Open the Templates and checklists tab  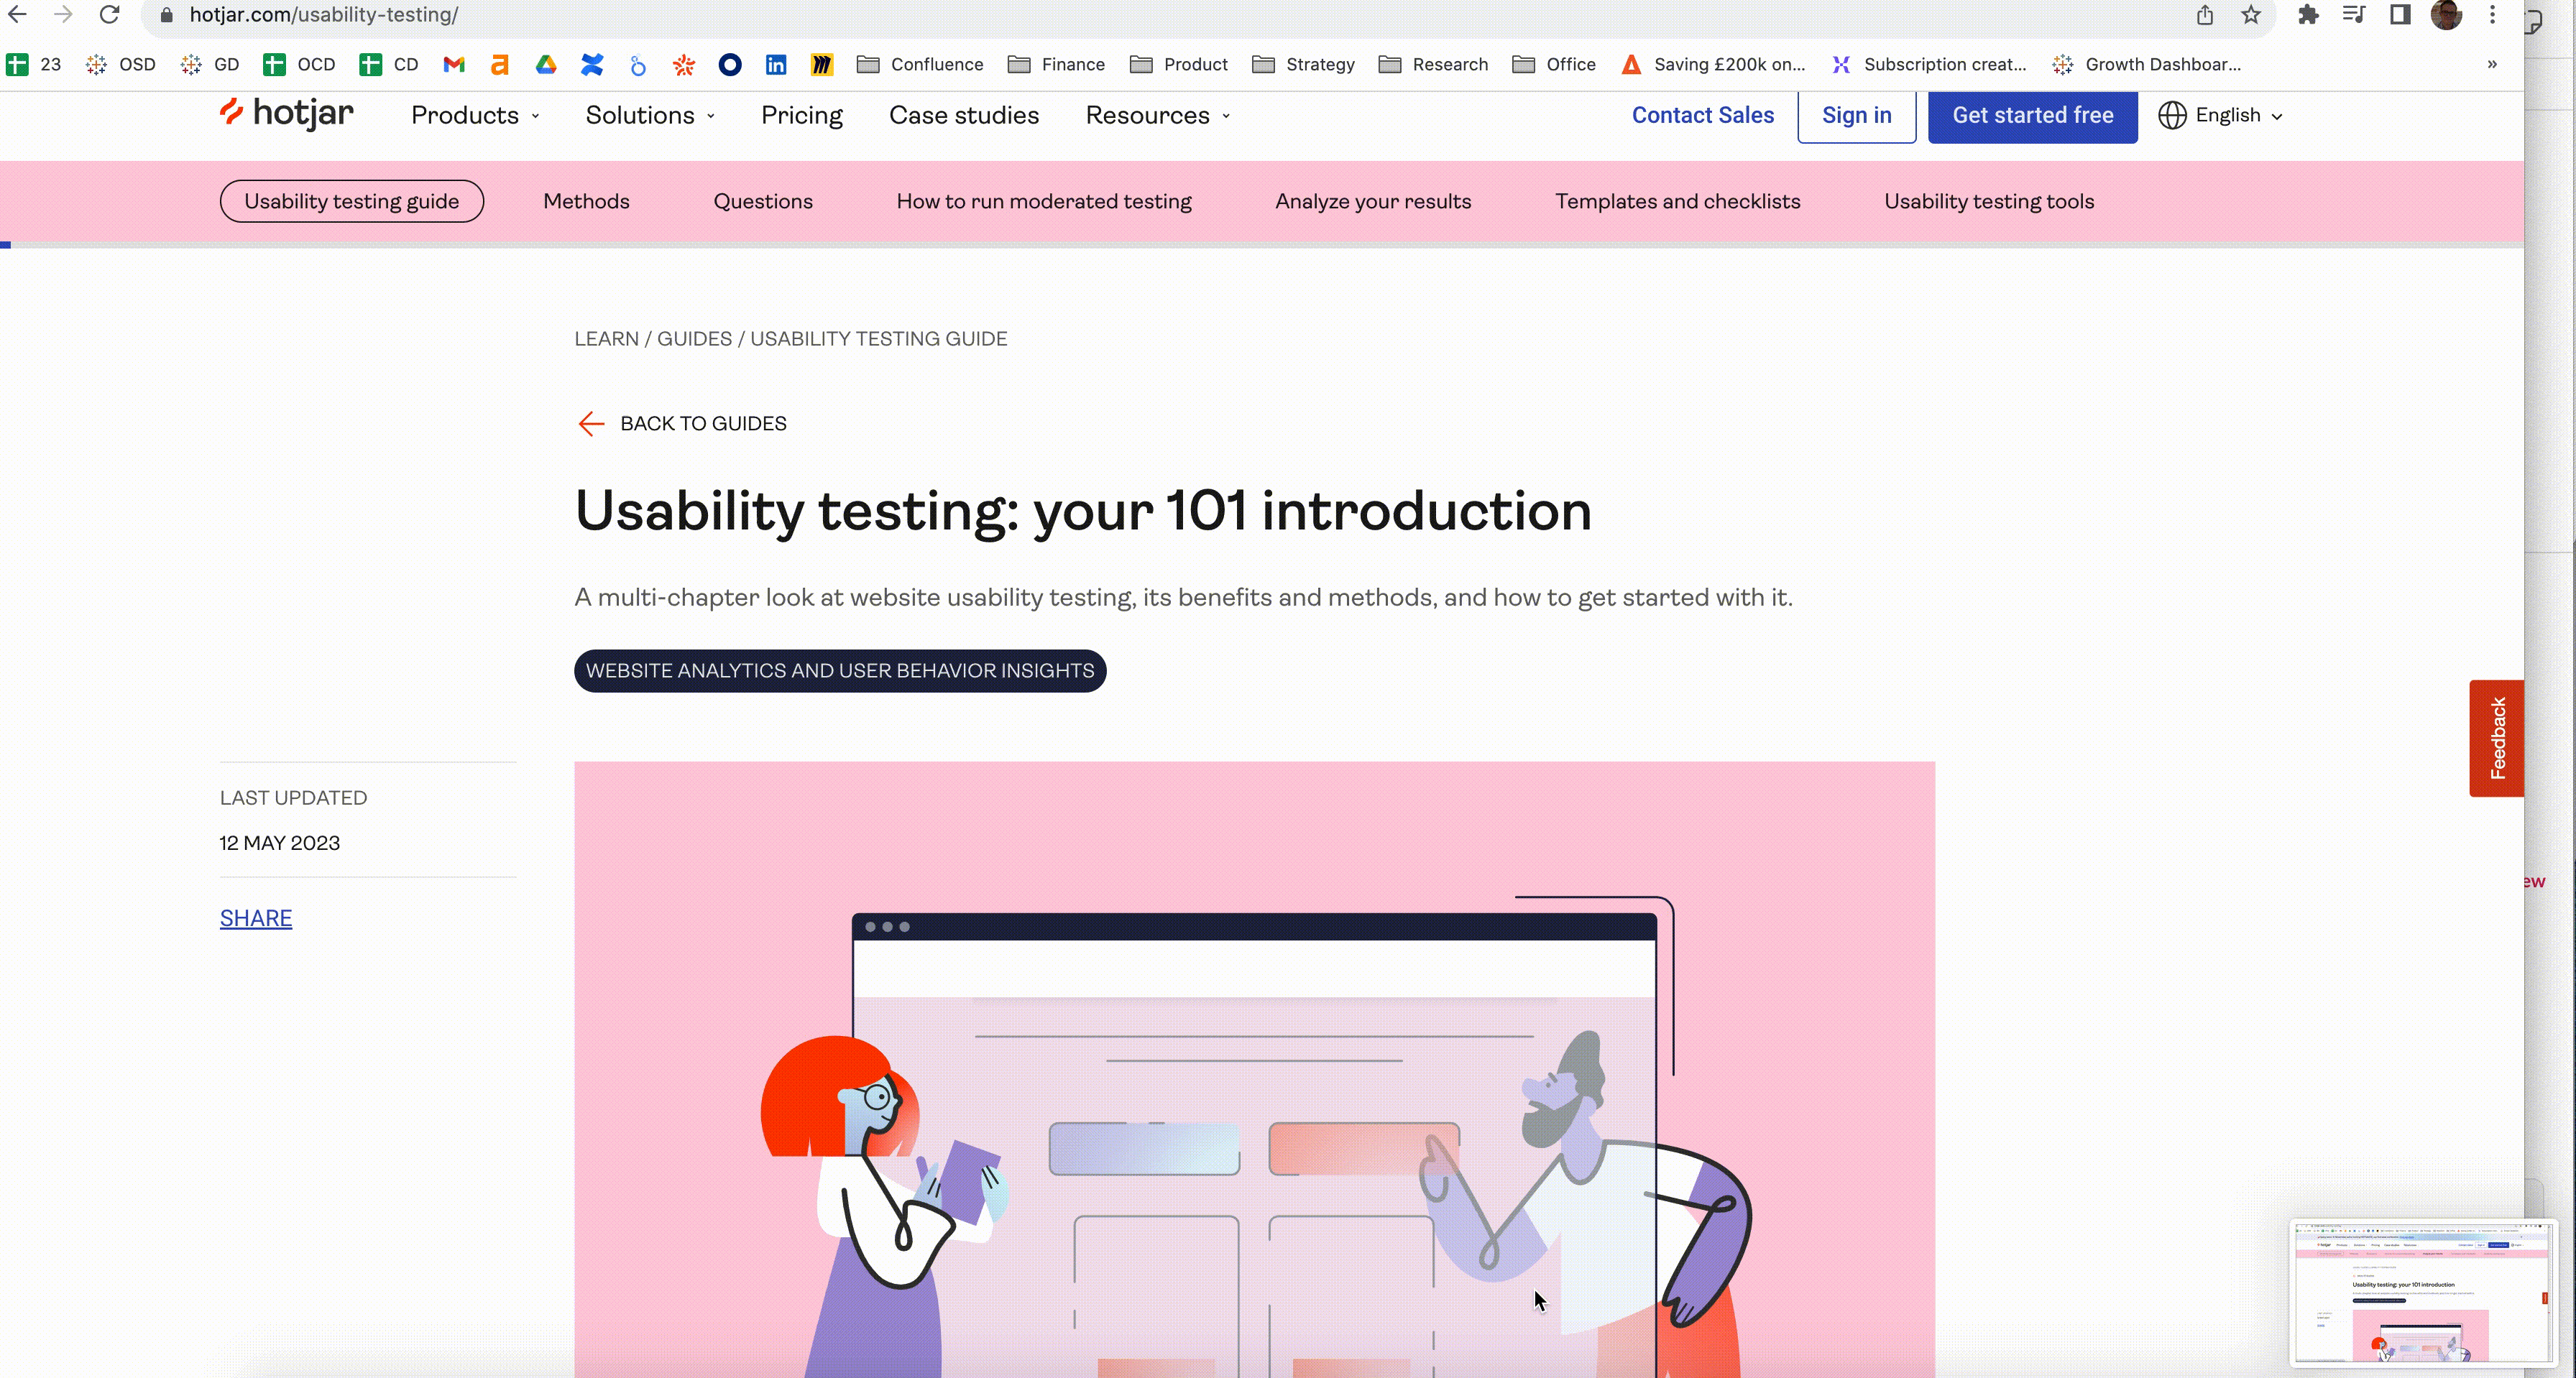[x=1677, y=202]
